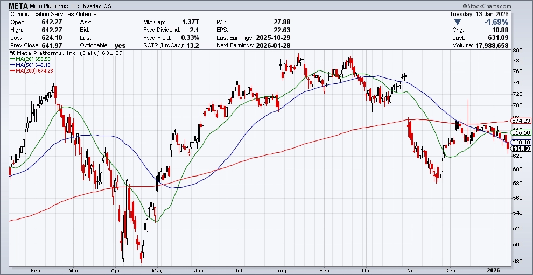Select the Open value 642.27
Screen dimensions: 533x275
[x=52, y=22]
